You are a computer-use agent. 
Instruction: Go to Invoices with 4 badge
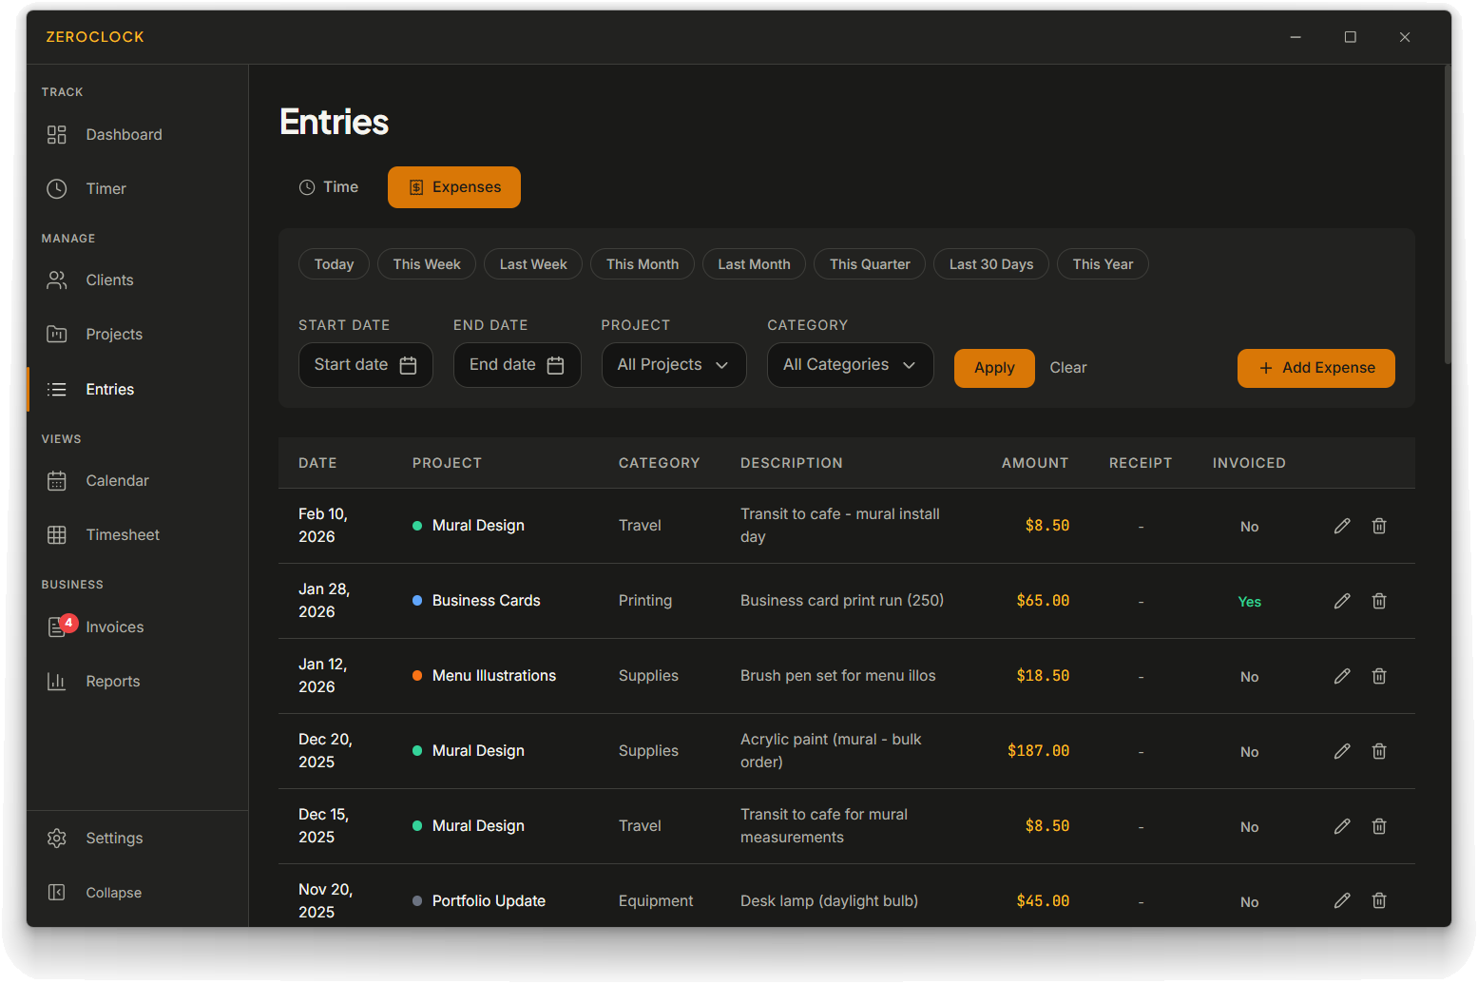coord(114,627)
